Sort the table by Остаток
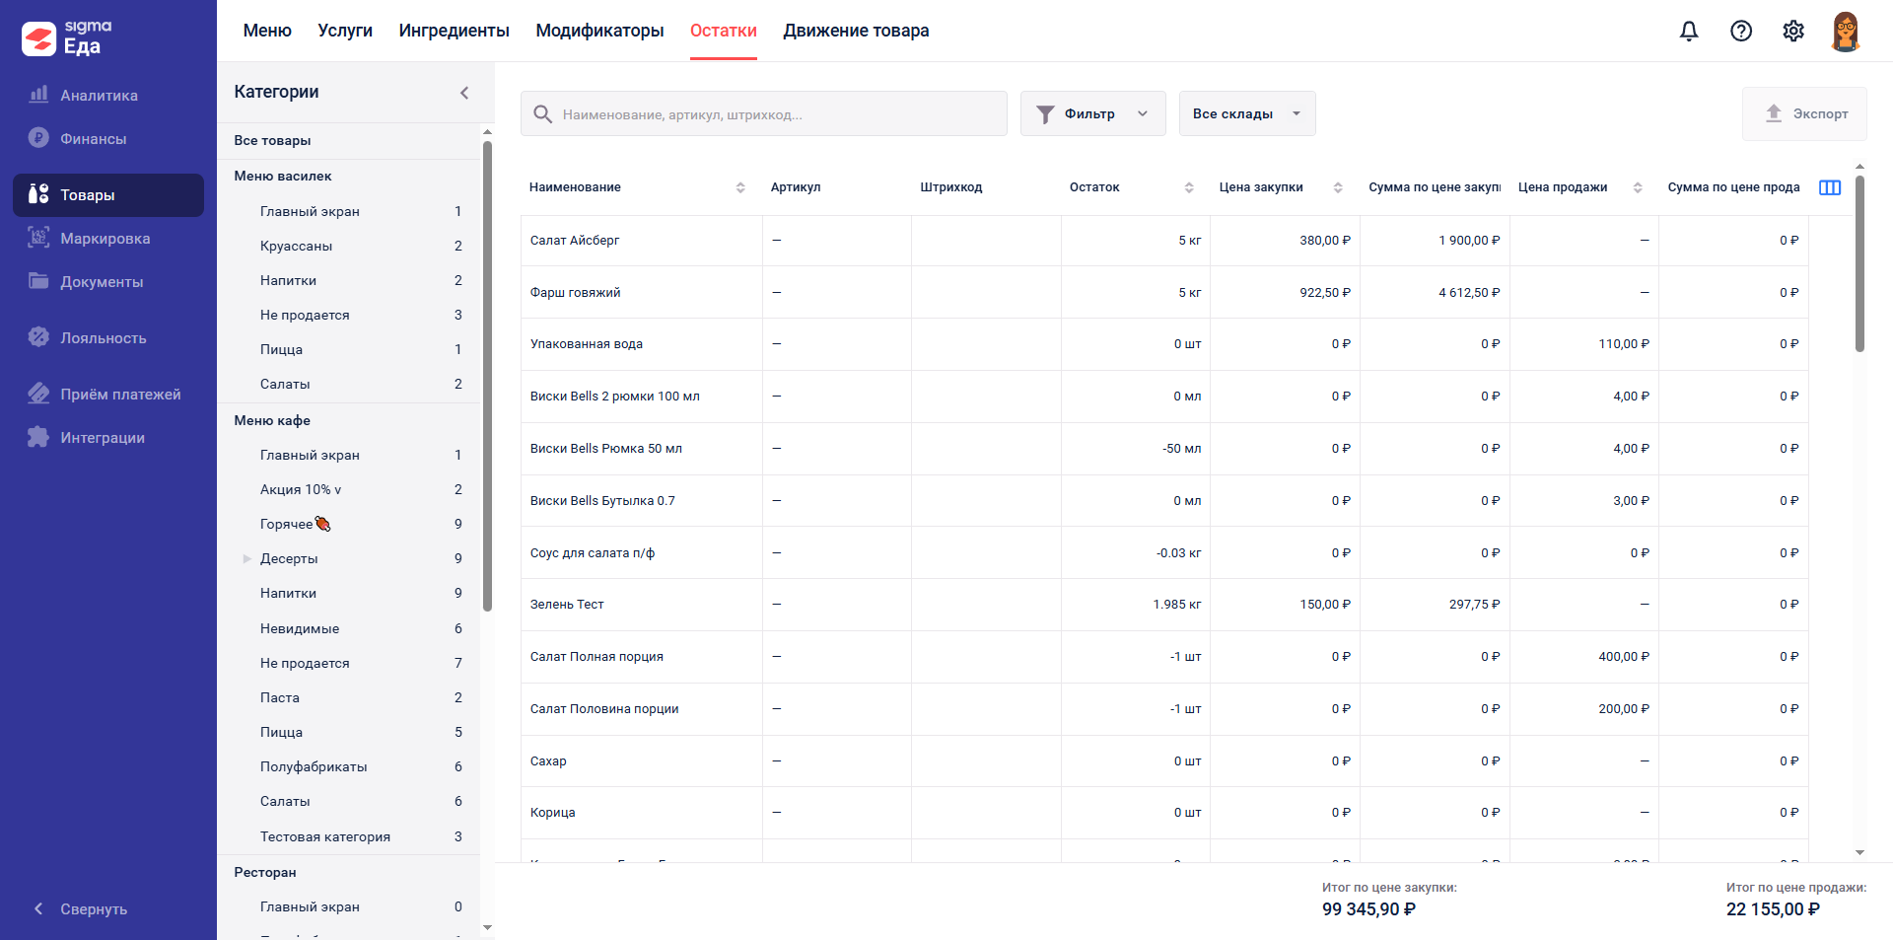 coord(1188,187)
